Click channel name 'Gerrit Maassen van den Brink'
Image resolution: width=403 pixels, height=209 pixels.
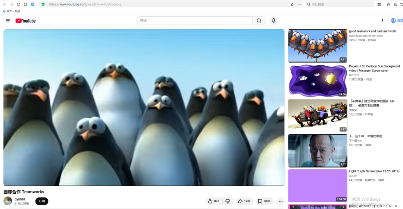click(366, 36)
